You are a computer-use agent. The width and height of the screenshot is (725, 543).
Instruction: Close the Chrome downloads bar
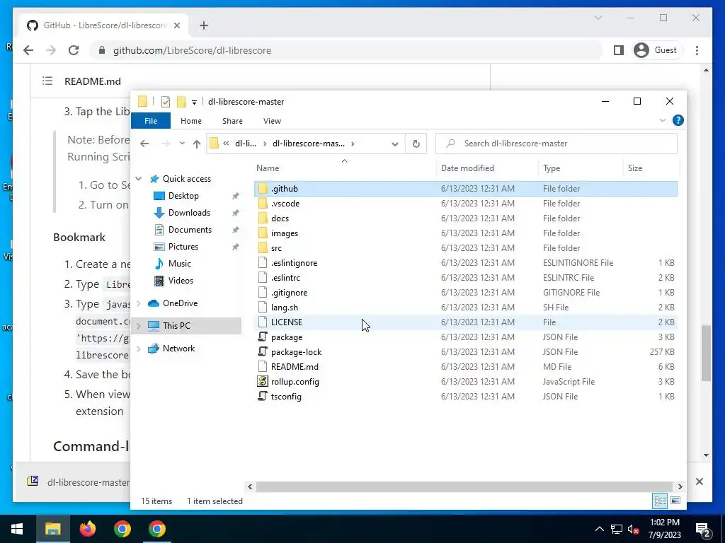(699, 481)
